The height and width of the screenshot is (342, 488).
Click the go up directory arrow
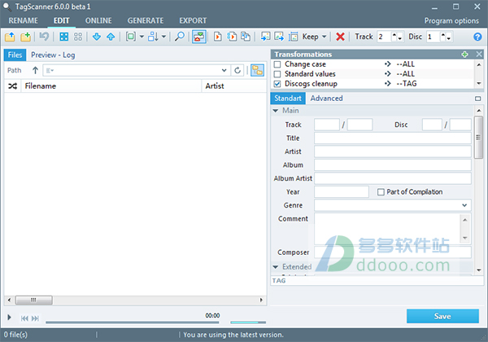click(x=35, y=70)
